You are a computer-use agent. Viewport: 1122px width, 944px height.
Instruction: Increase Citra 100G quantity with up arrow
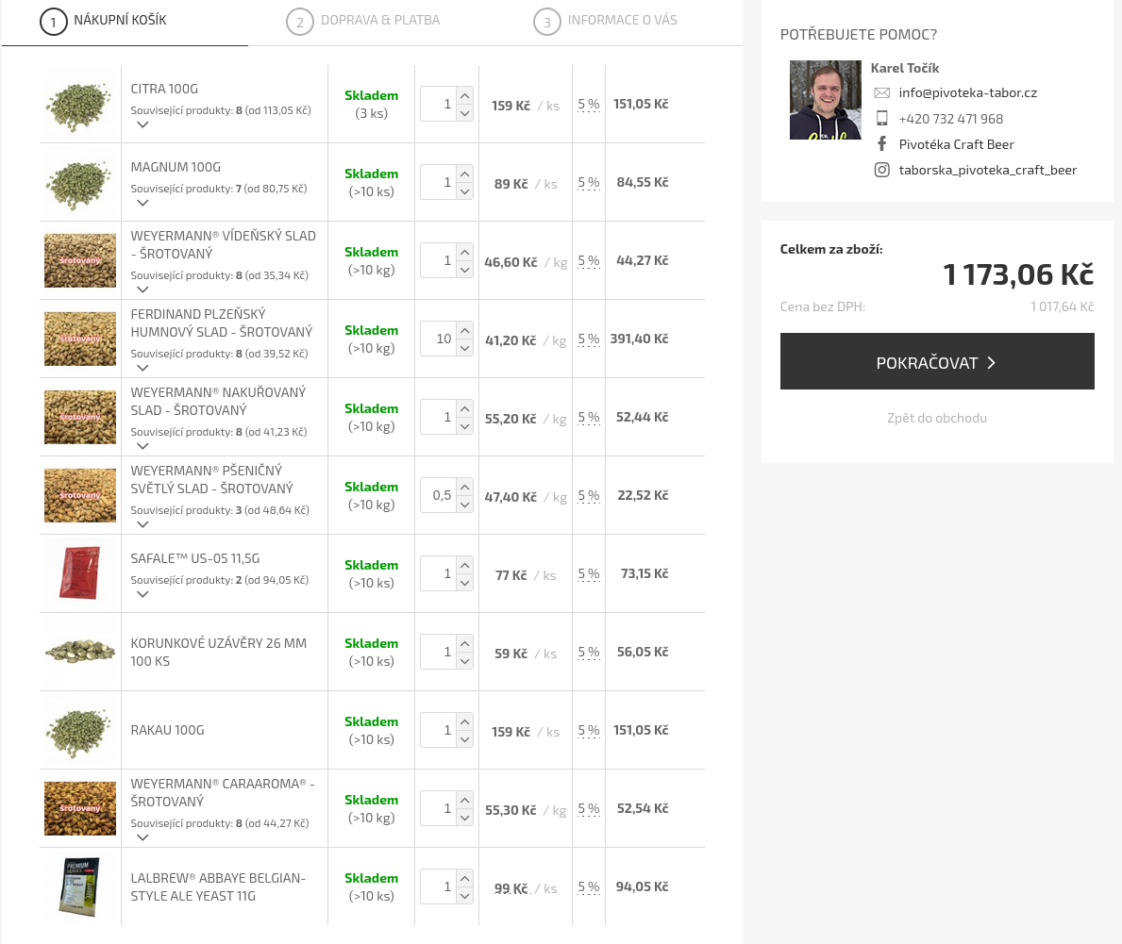pyautogui.click(x=464, y=95)
